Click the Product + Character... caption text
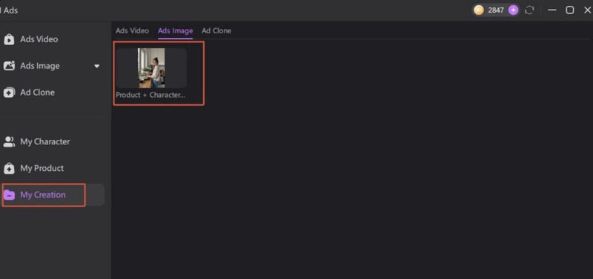 click(x=150, y=95)
